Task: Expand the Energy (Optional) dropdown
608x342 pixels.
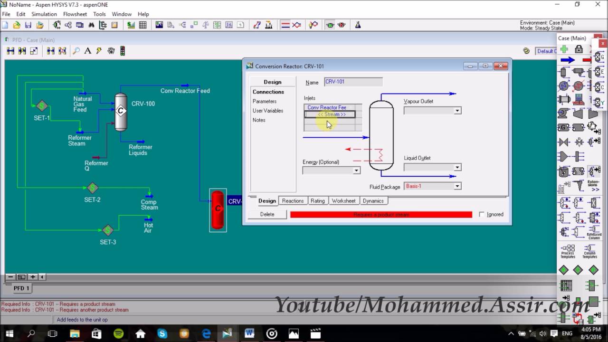Action: [x=356, y=171]
